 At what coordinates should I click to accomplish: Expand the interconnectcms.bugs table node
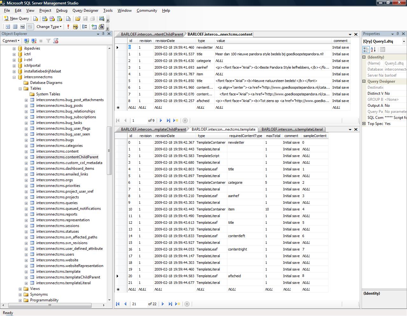pyautogui.click(x=26, y=140)
